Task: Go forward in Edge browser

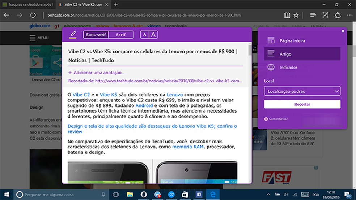Action: tap(20, 15)
